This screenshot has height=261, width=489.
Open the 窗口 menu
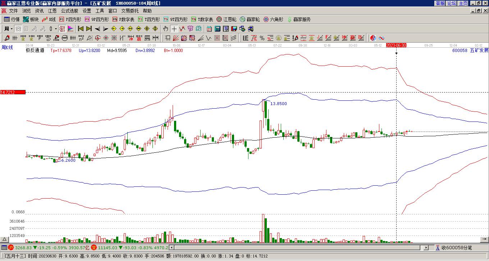click(x=113, y=11)
